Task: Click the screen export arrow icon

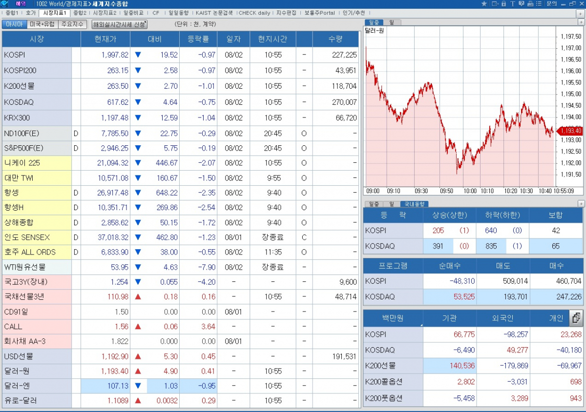Action: click(x=494, y=4)
